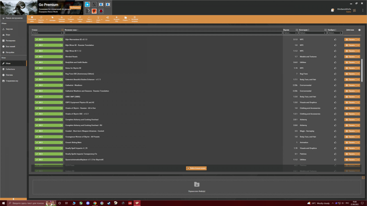
Task: Open Categories toolbar item
Action: pos(52,19)
